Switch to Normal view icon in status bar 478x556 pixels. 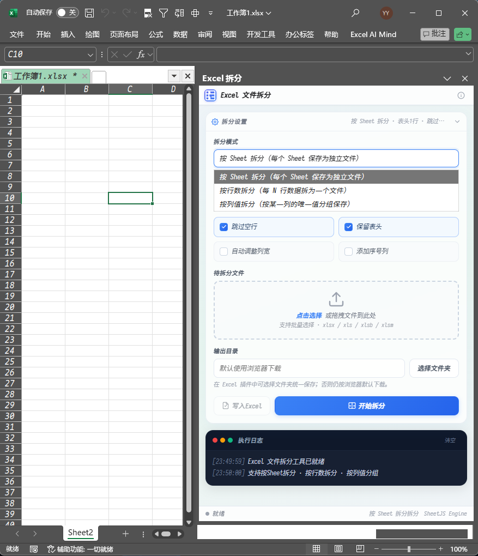[316, 549]
